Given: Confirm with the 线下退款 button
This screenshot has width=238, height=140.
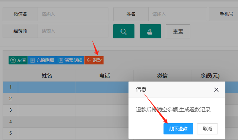Looking at the screenshot, I should pos(178,129).
